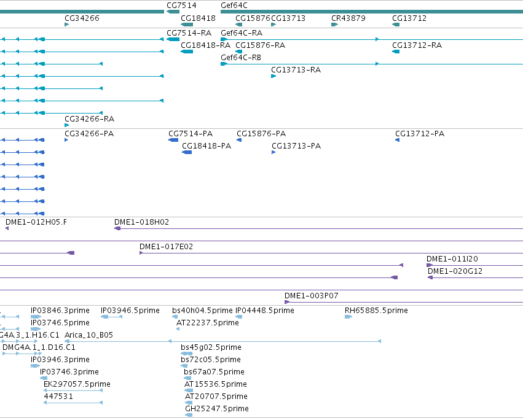Select the Gef64C gene label
Image resolution: width=523 pixels, height=418 pixels.
[x=234, y=6]
